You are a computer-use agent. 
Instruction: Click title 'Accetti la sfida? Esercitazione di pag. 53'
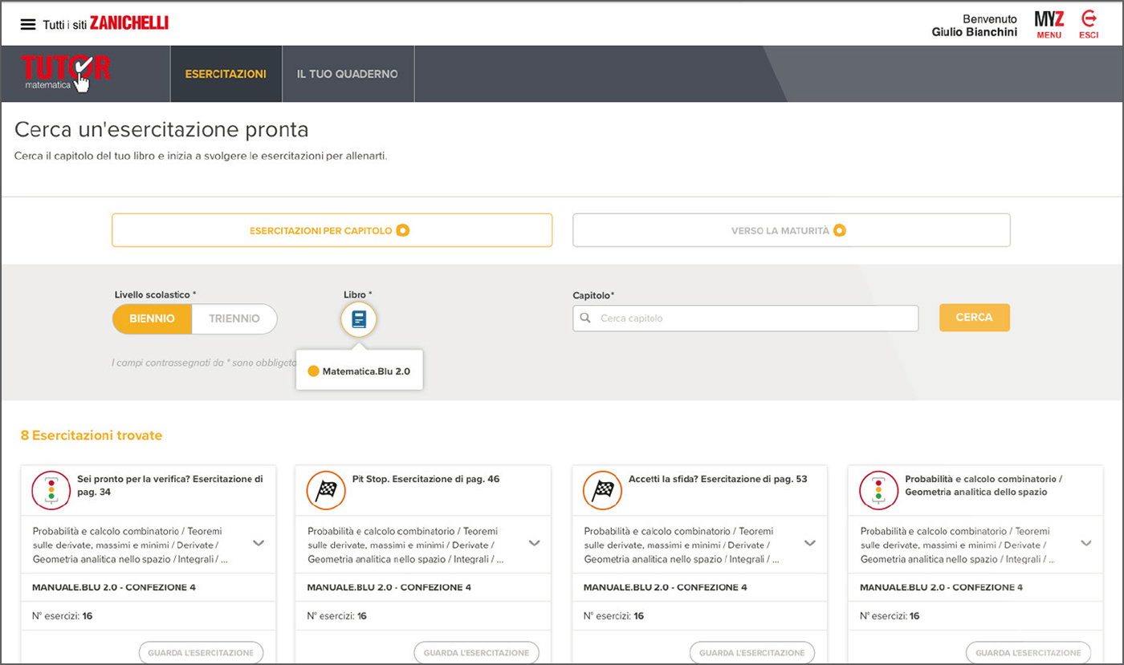[x=718, y=479]
